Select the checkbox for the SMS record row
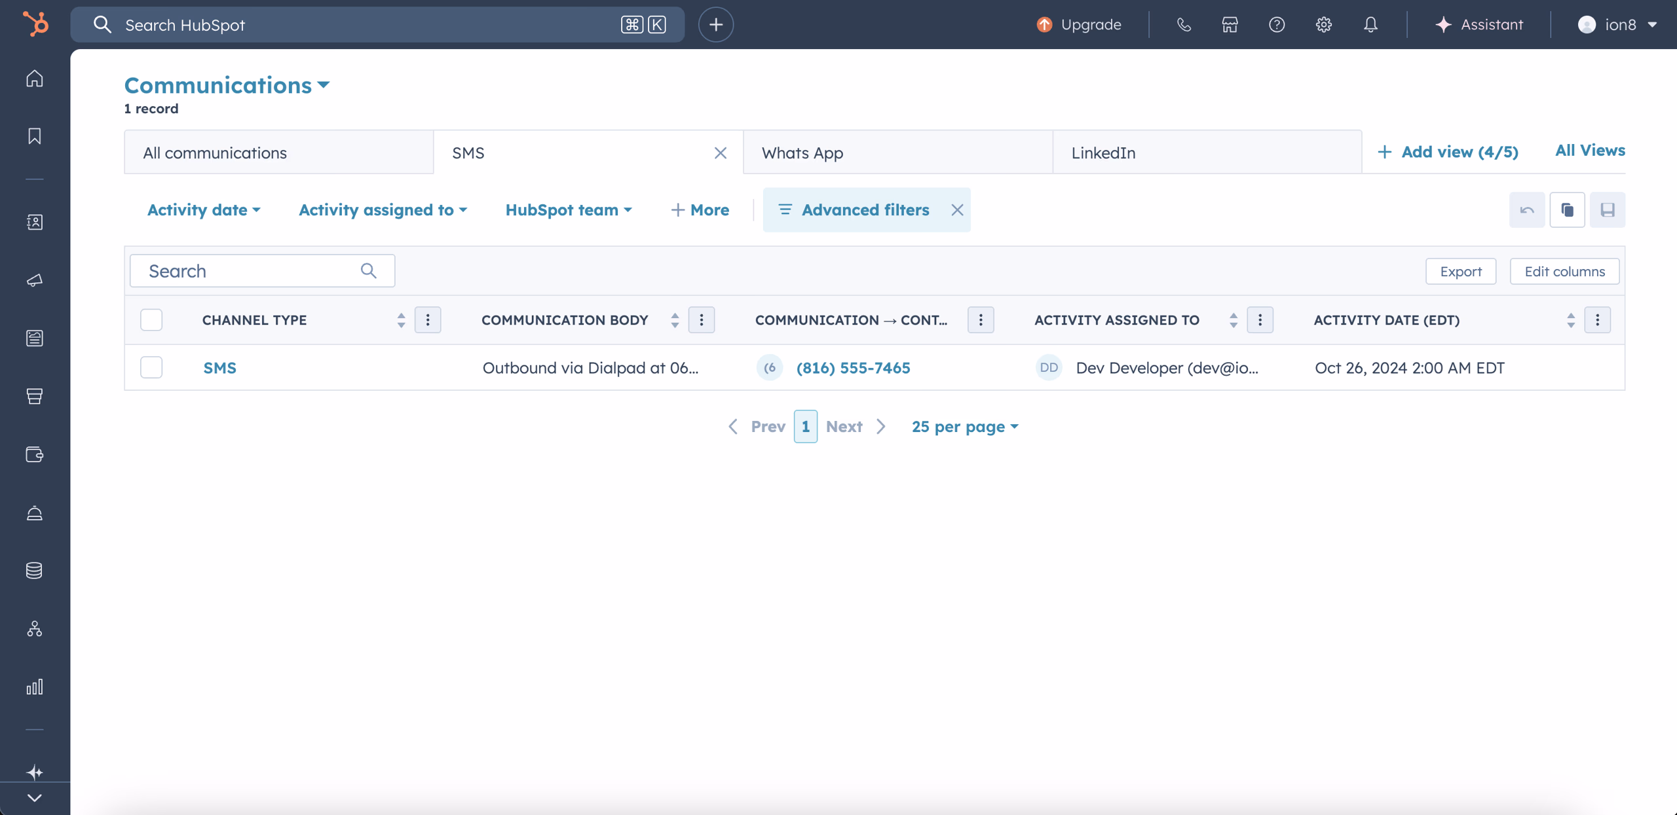Viewport: 1677px width, 815px height. [151, 367]
